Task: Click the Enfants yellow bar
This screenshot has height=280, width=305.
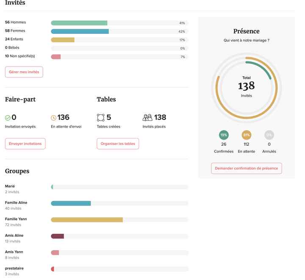Action: (x=63, y=40)
